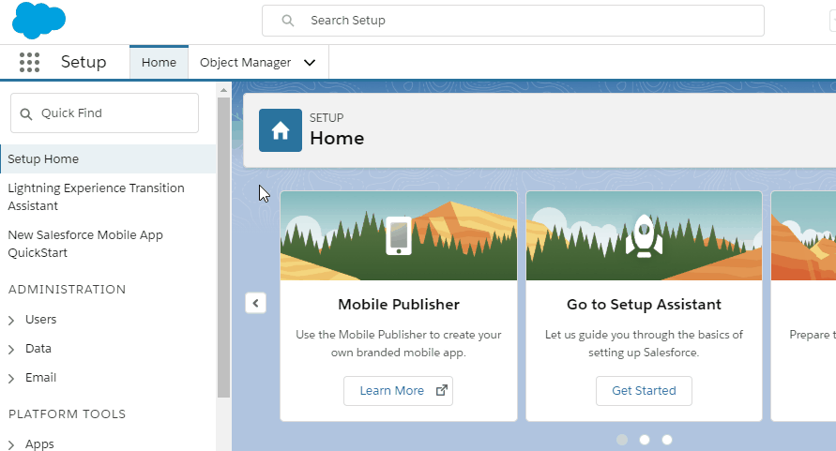Open Lightning Experience Transition Assistant
The image size is (836, 451).
[x=96, y=197]
